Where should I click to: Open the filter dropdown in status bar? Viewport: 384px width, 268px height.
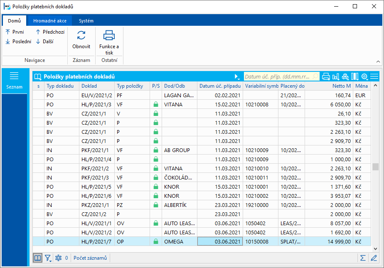tap(49, 258)
